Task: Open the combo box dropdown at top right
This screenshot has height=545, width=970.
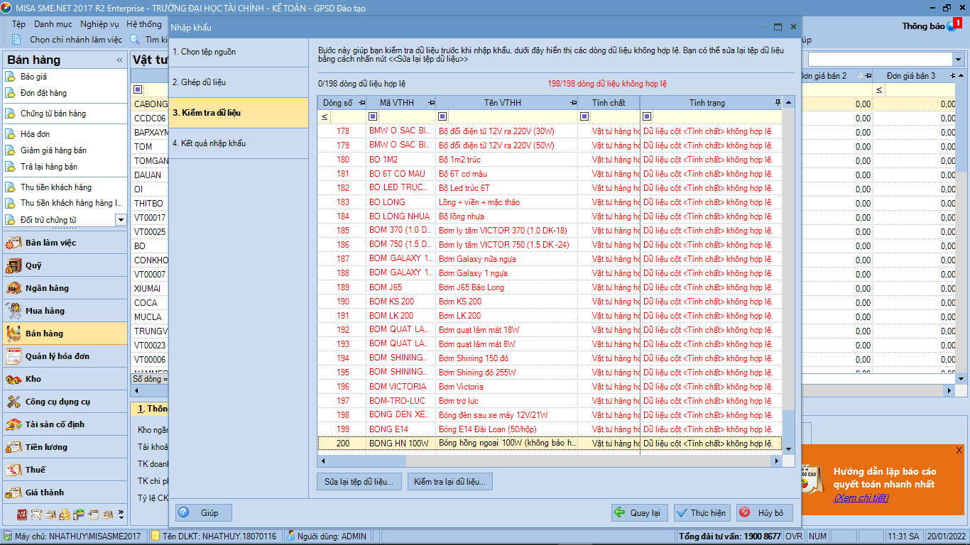Action: [958, 60]
